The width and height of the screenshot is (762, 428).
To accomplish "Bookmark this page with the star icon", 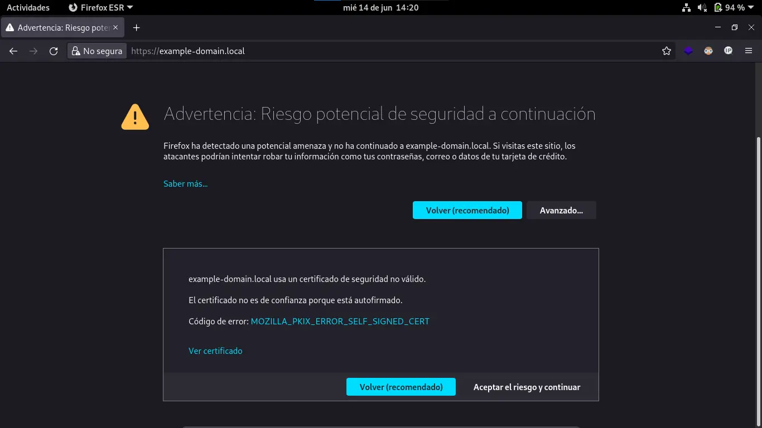I will pyautogui.click(x=667, y=51).
